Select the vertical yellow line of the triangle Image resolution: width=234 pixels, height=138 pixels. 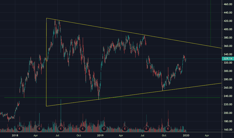[46, 62]
